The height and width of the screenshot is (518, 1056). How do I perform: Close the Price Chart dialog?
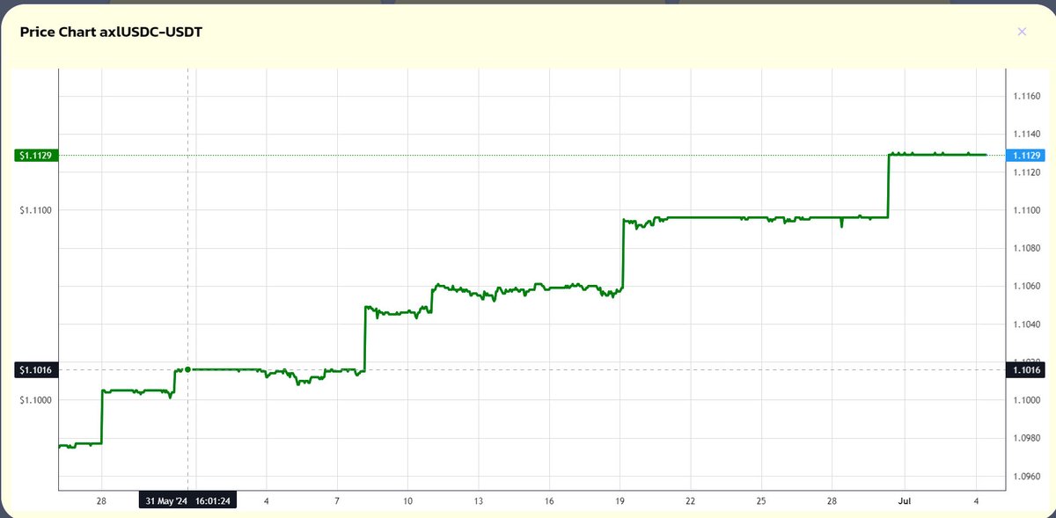pyautogui.click(x=1022, y=32)
